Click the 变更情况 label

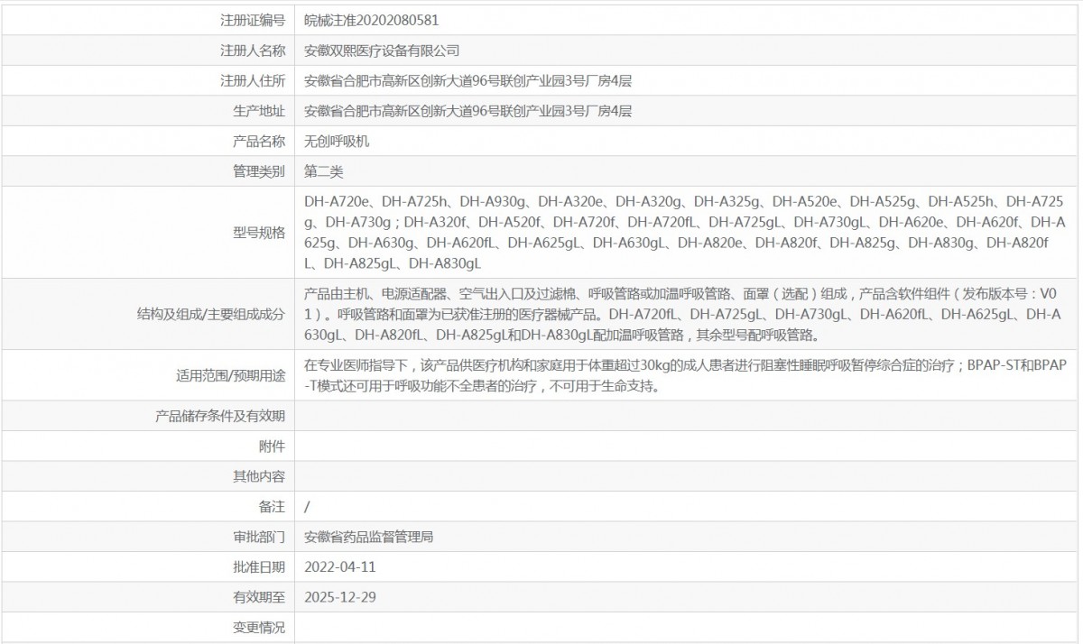click(x=259, y=627)
